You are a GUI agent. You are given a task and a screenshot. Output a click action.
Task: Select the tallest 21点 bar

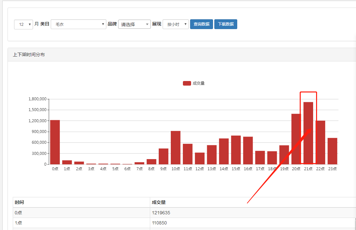click(x=308, y=133)
